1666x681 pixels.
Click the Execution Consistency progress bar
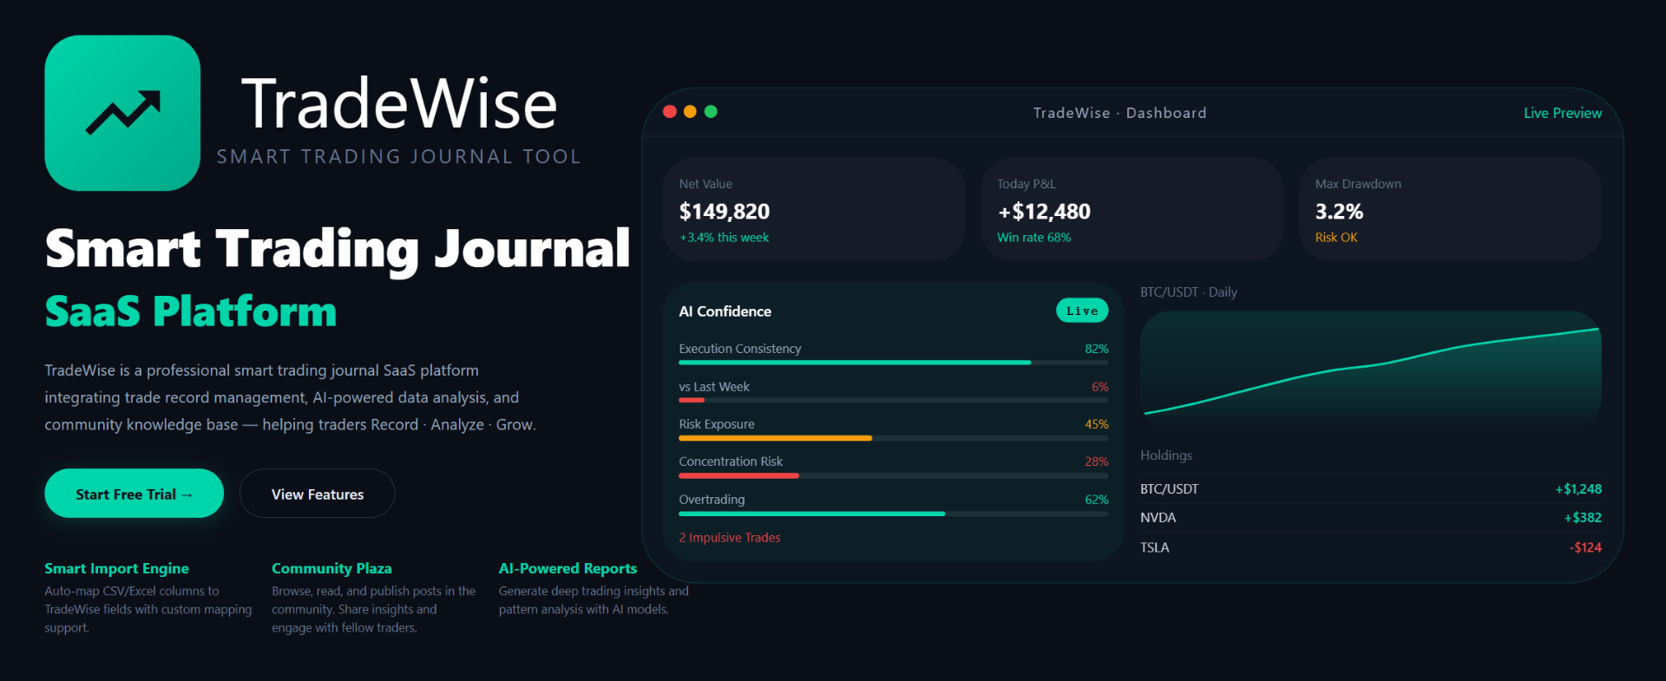click(x=894, y=363)
